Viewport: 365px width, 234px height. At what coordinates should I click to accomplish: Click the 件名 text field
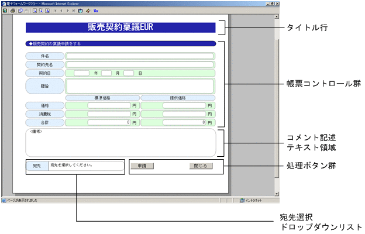point(140,56)
